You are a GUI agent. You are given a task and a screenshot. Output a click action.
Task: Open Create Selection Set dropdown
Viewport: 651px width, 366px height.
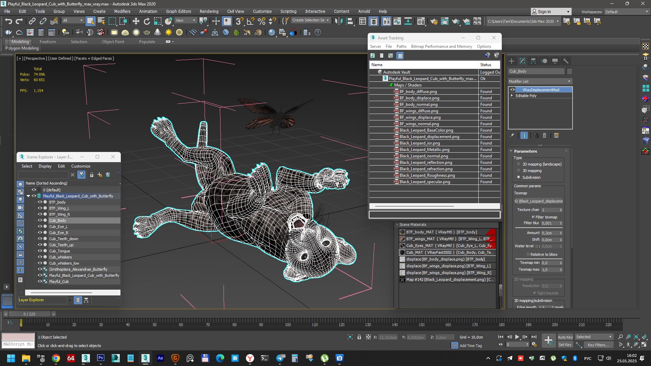click(x=311, y=20)
